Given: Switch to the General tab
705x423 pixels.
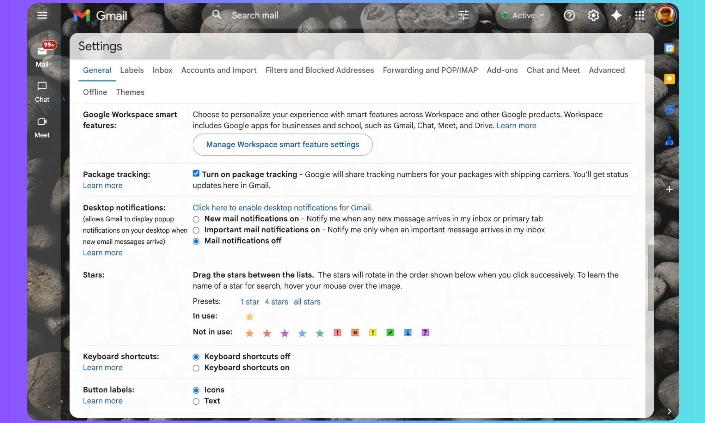Looking at the screenshot, I should pos(97,70).
